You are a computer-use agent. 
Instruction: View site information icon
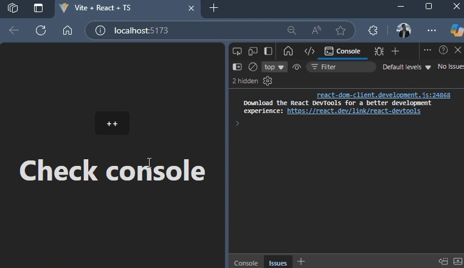(x=100, y=30)
